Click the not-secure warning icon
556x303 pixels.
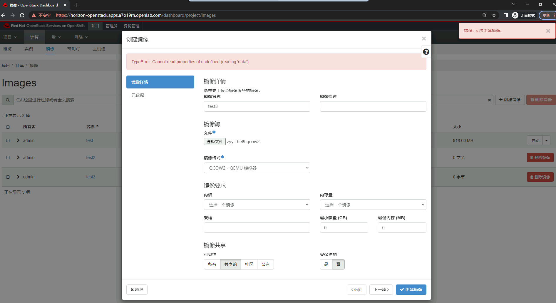(x=34, y=15)
